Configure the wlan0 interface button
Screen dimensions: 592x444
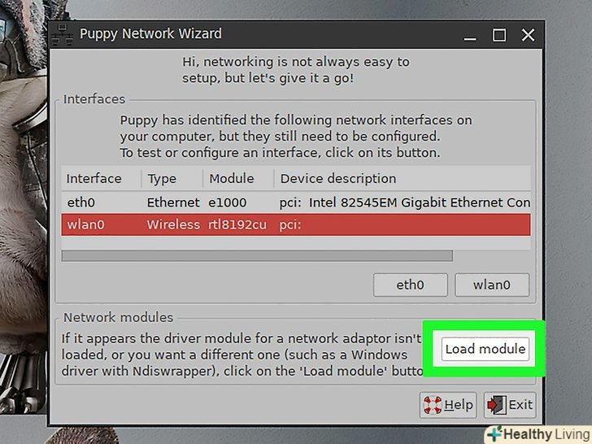(492, 285)
